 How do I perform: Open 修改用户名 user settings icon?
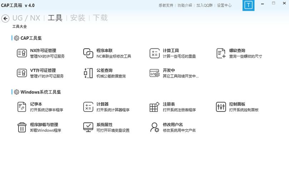coord(154,127)
